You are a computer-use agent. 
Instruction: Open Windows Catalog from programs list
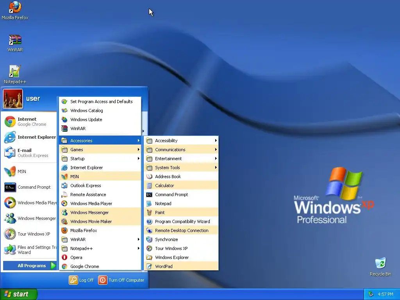click(x=100, y=111)
